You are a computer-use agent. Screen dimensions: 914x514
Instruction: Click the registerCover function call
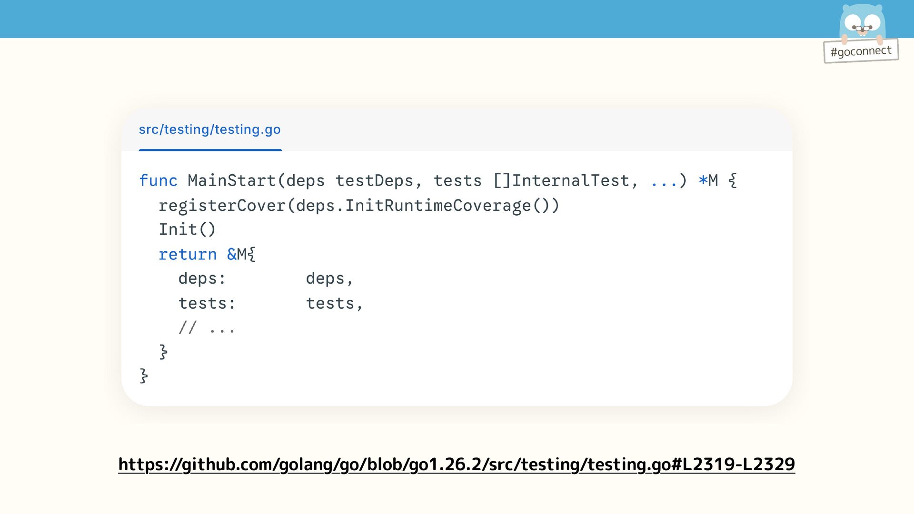222,206
